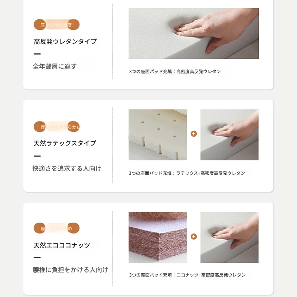Click the black dash under 天然エココナッツ
The height and width of the screenshot is (297, 297).
coord(37,257)
